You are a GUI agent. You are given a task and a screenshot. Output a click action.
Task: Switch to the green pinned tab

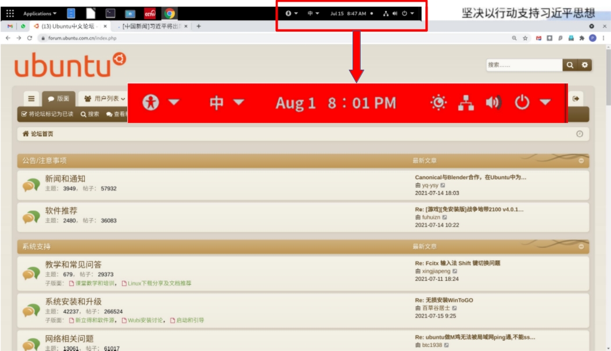pyautogui.click(x=23, y=27)
